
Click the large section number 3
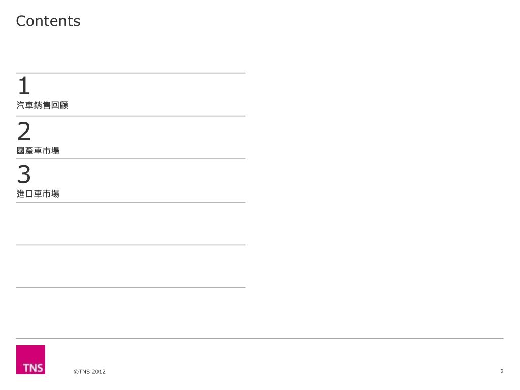pos(24,174)
